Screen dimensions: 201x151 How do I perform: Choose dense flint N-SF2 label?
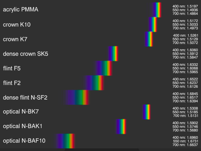(25, 97)
